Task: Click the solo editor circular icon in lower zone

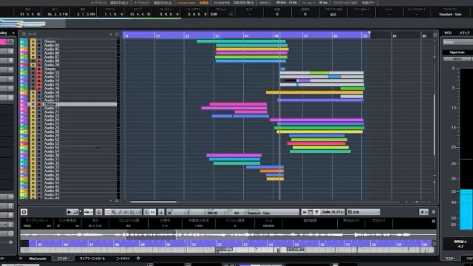Action: 24,212
